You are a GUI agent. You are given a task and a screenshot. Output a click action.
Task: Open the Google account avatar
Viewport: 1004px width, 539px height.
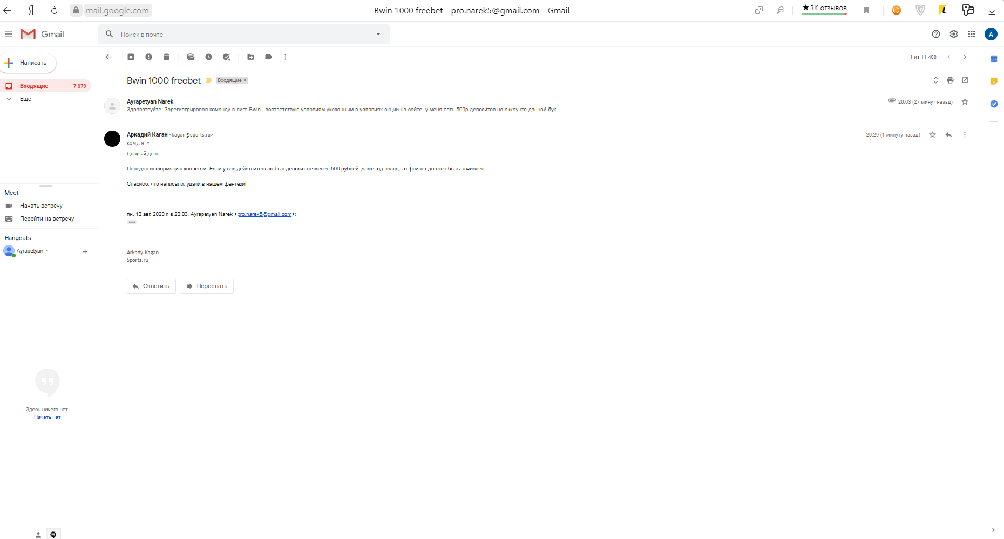click(x=991, y=34)
